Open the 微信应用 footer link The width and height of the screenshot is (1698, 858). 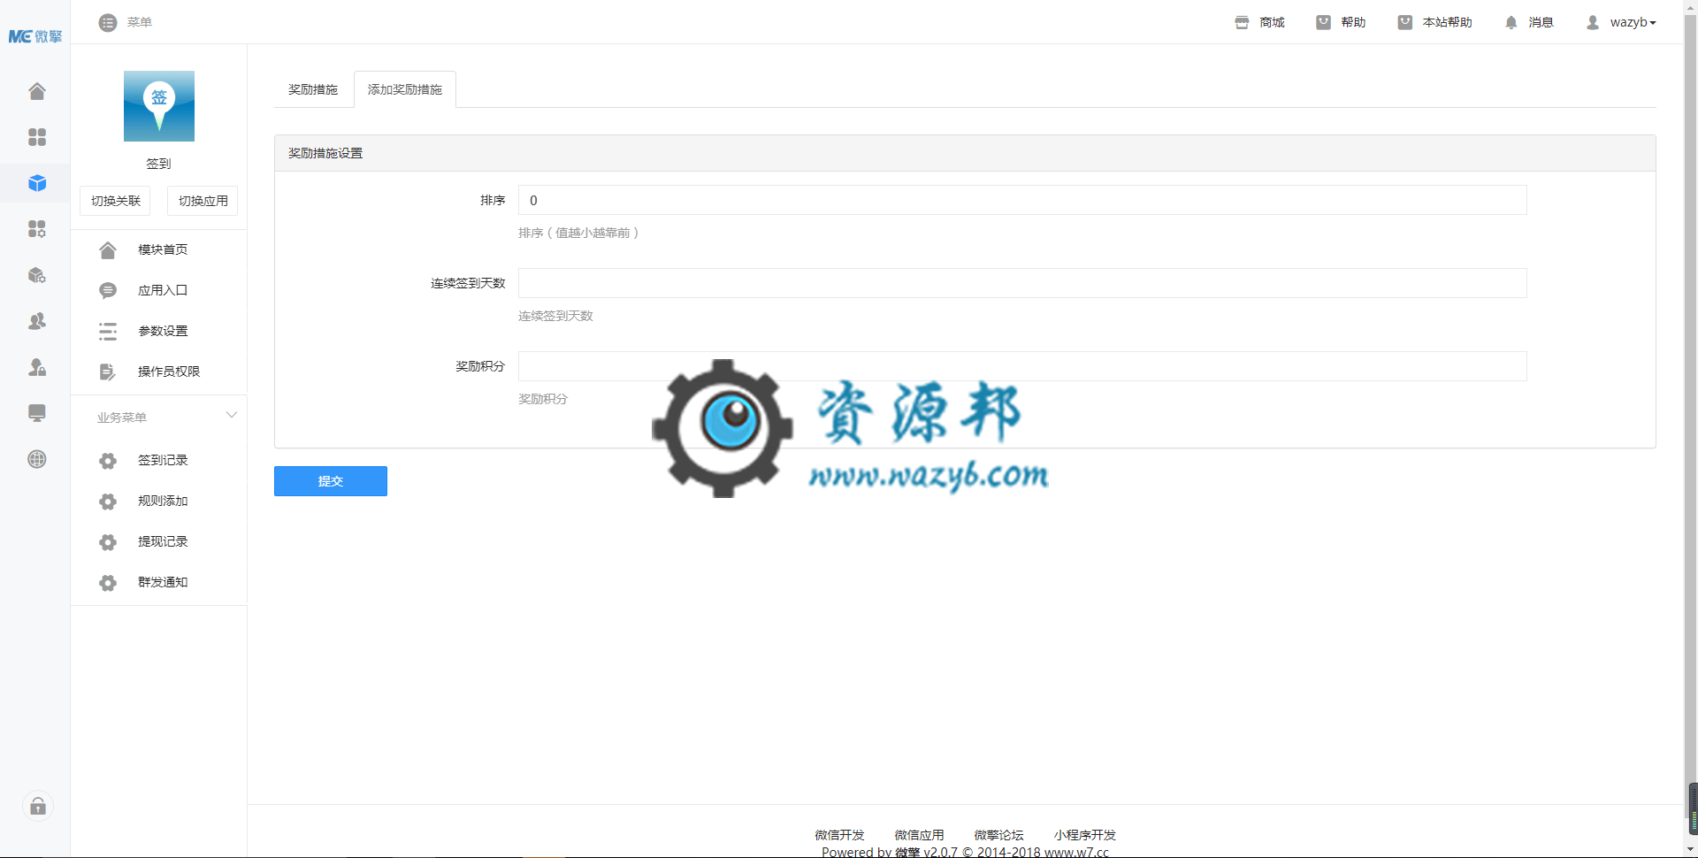919,835
